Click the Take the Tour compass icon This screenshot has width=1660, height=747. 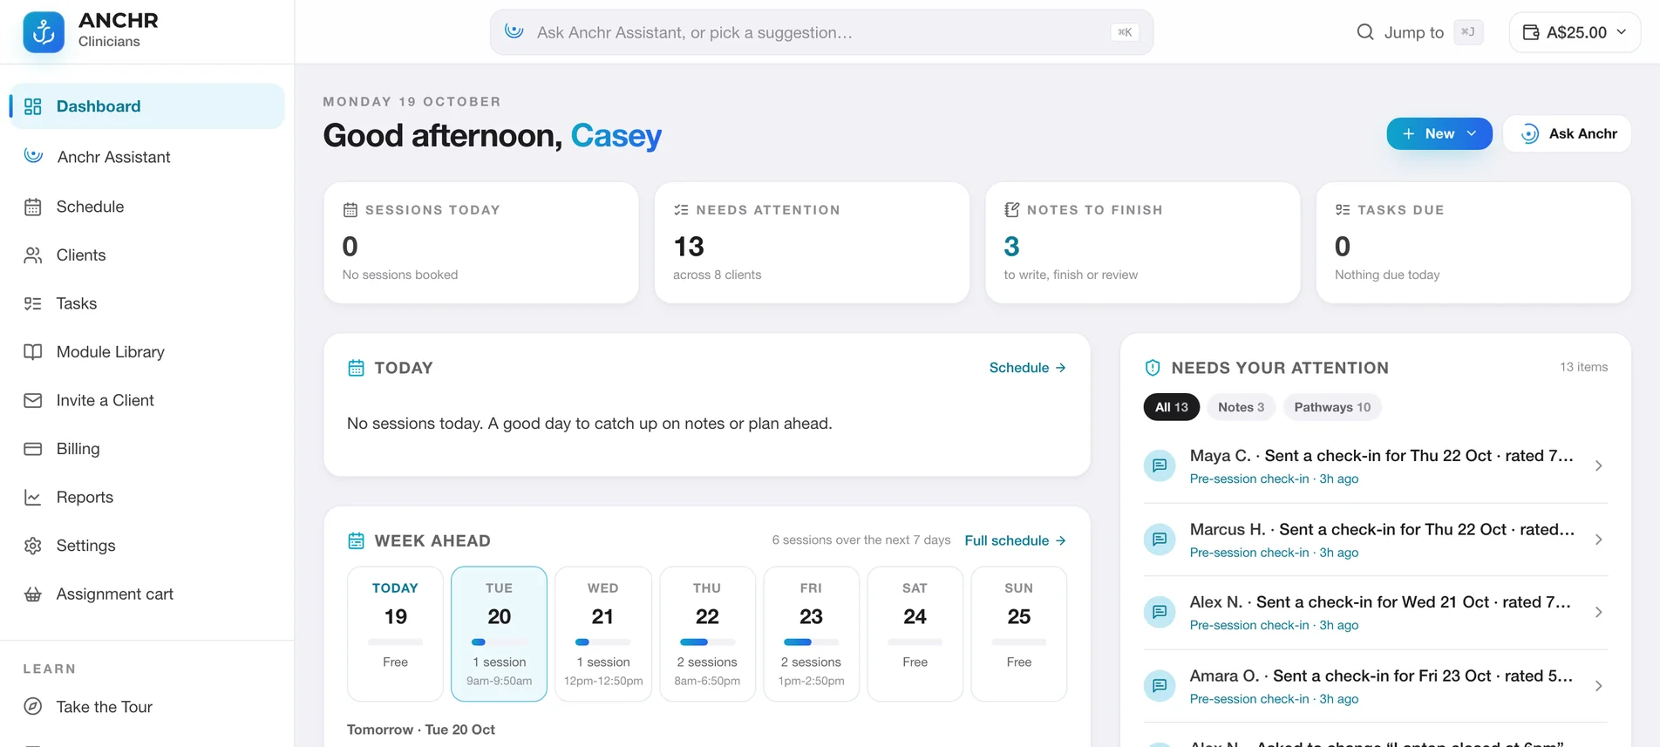[33, 707]
